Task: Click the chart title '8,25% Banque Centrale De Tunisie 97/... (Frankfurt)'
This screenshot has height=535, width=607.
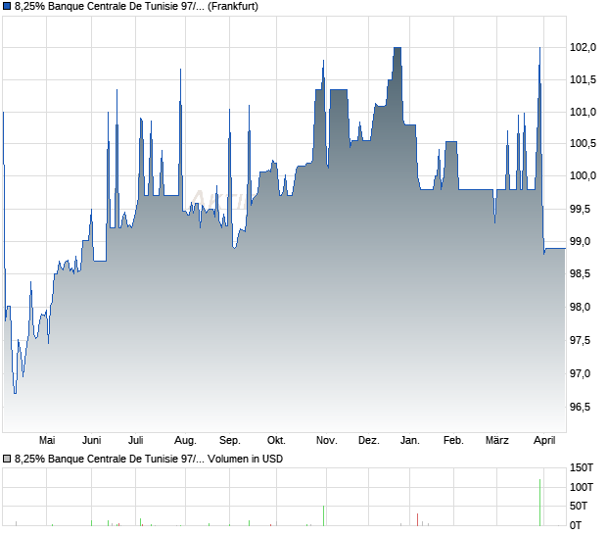Action: 136,7
